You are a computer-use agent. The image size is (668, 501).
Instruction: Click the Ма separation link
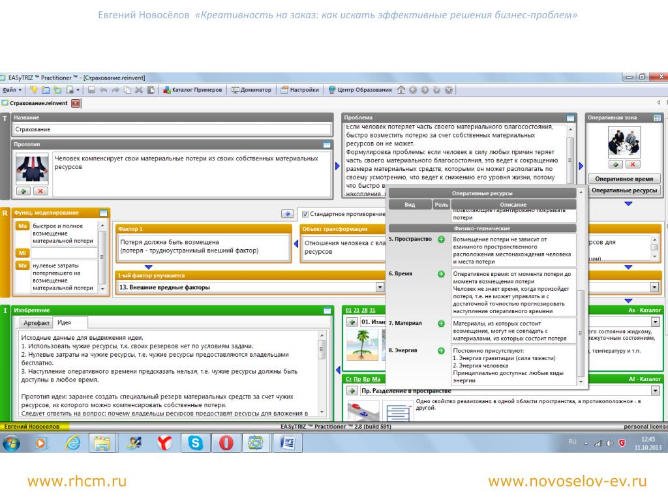pyautogui.click(x=376, y=379)
